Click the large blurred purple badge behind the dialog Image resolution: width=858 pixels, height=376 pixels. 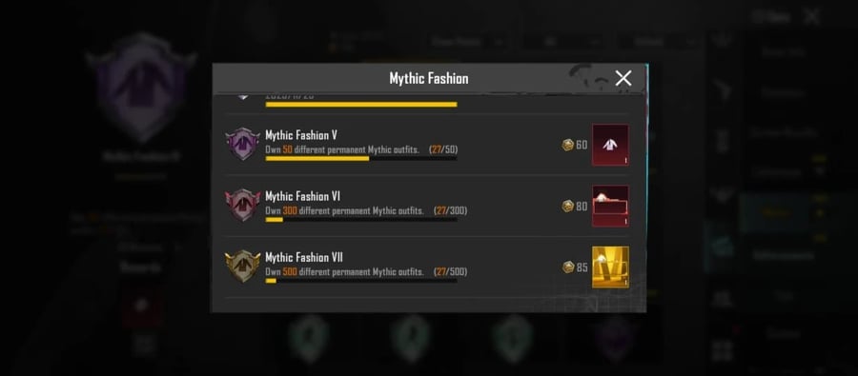[141, 88]
